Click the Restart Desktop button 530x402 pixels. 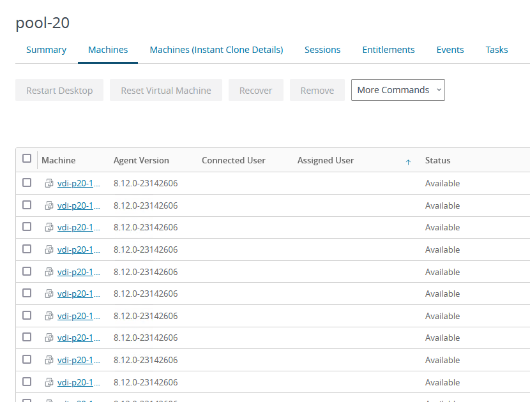pos(59,90)
